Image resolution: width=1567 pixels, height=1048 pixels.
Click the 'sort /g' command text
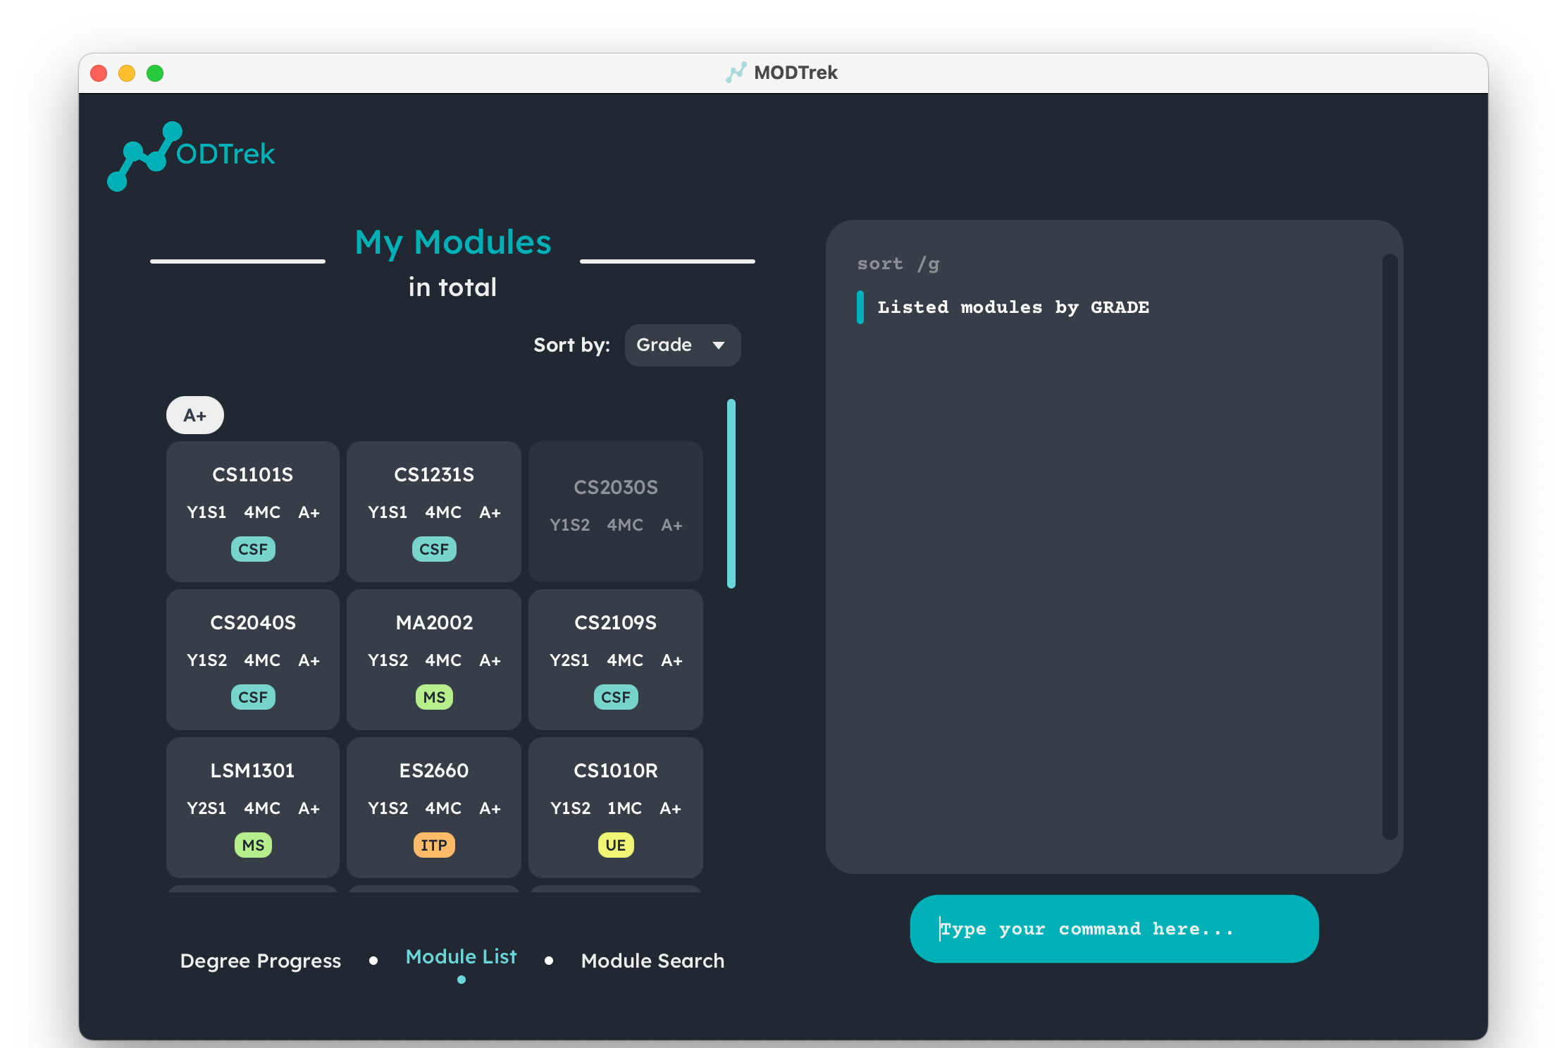tap(898, 264)
